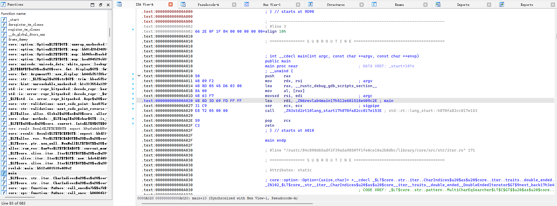Collapse the main function at push rax
Image resolution: width=557 pixels, height=206 pixels.
click(139, 76)
